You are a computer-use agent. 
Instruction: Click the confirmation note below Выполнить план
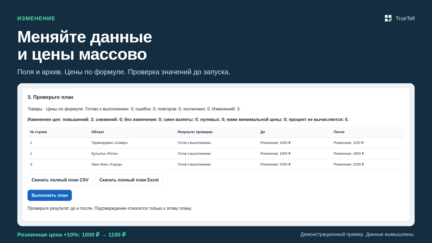[110, 208]
